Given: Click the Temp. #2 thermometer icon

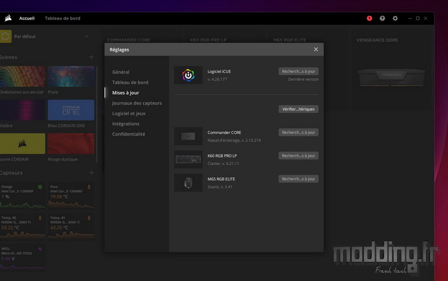Looking at the screenshot, I should (40, 218).
